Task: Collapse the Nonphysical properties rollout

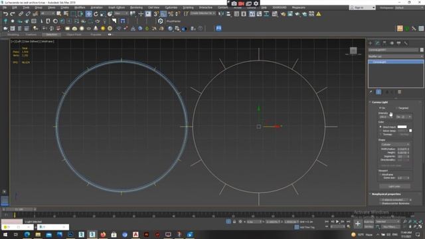Action: click(x=386, y=194)
